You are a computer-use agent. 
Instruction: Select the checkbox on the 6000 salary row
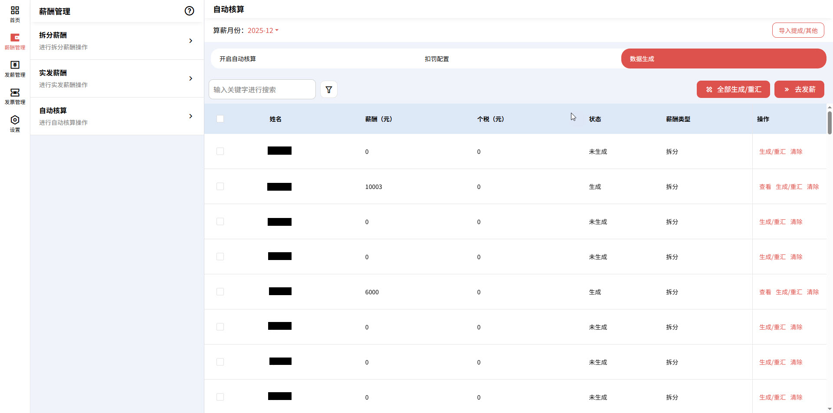220,292
